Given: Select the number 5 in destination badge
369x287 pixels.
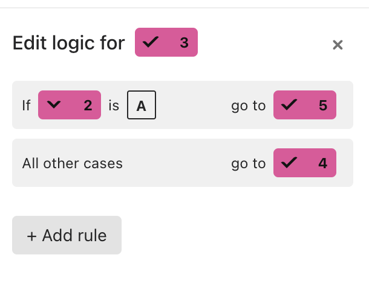Looking at the screenshot, I should pos(323,106).
